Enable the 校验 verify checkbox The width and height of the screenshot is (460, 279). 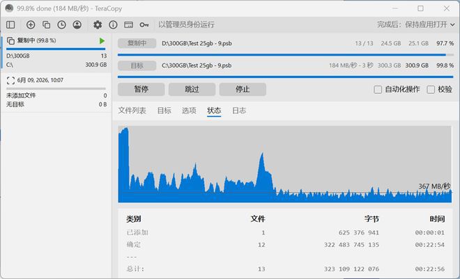coord(431,90)
